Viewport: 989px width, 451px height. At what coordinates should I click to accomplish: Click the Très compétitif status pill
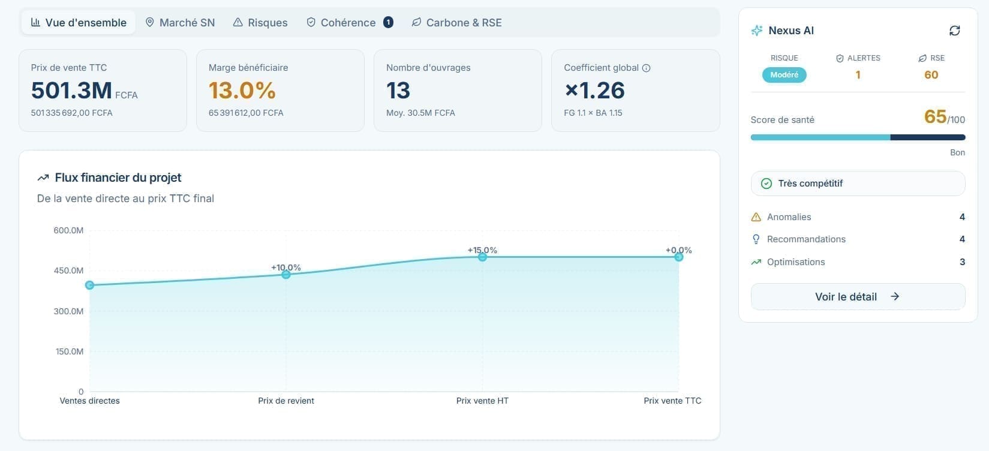(x=858, y=184)
